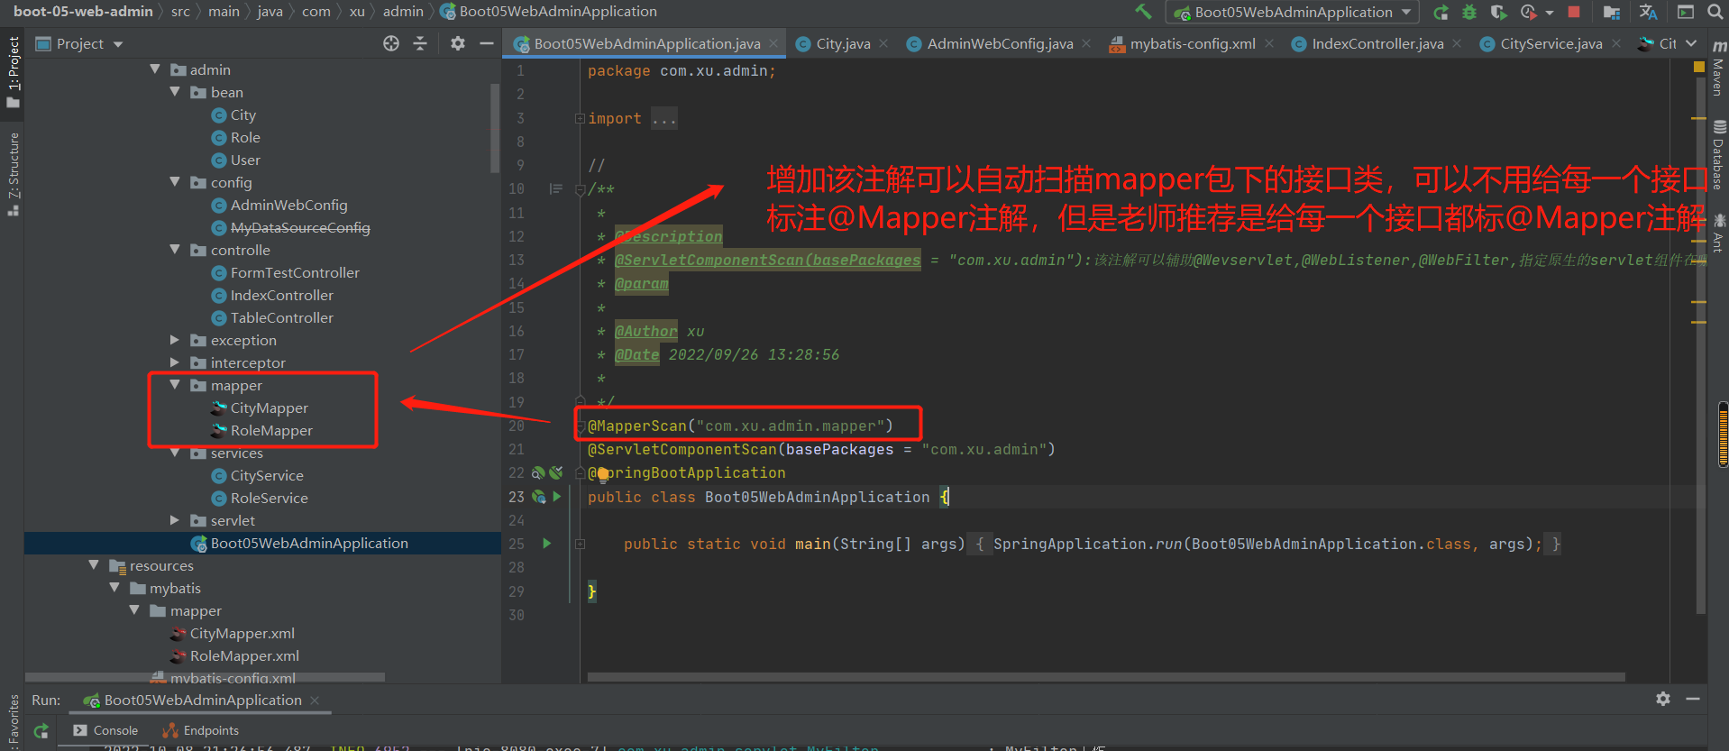
Task: Switch to the IndexController.java tab
Action: click(x=1377, y=43)
